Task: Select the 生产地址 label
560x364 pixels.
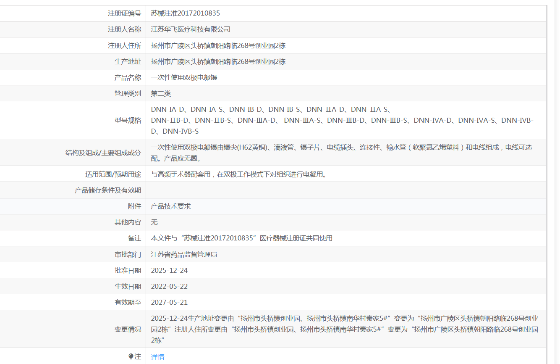Action: click(128, 61)
